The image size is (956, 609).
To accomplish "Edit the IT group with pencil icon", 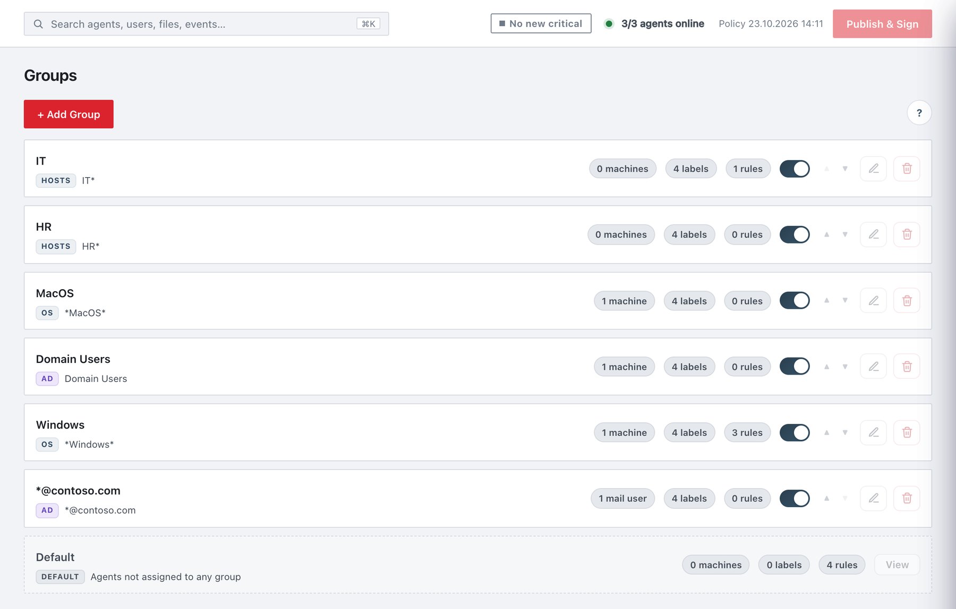I will point(873,169).
